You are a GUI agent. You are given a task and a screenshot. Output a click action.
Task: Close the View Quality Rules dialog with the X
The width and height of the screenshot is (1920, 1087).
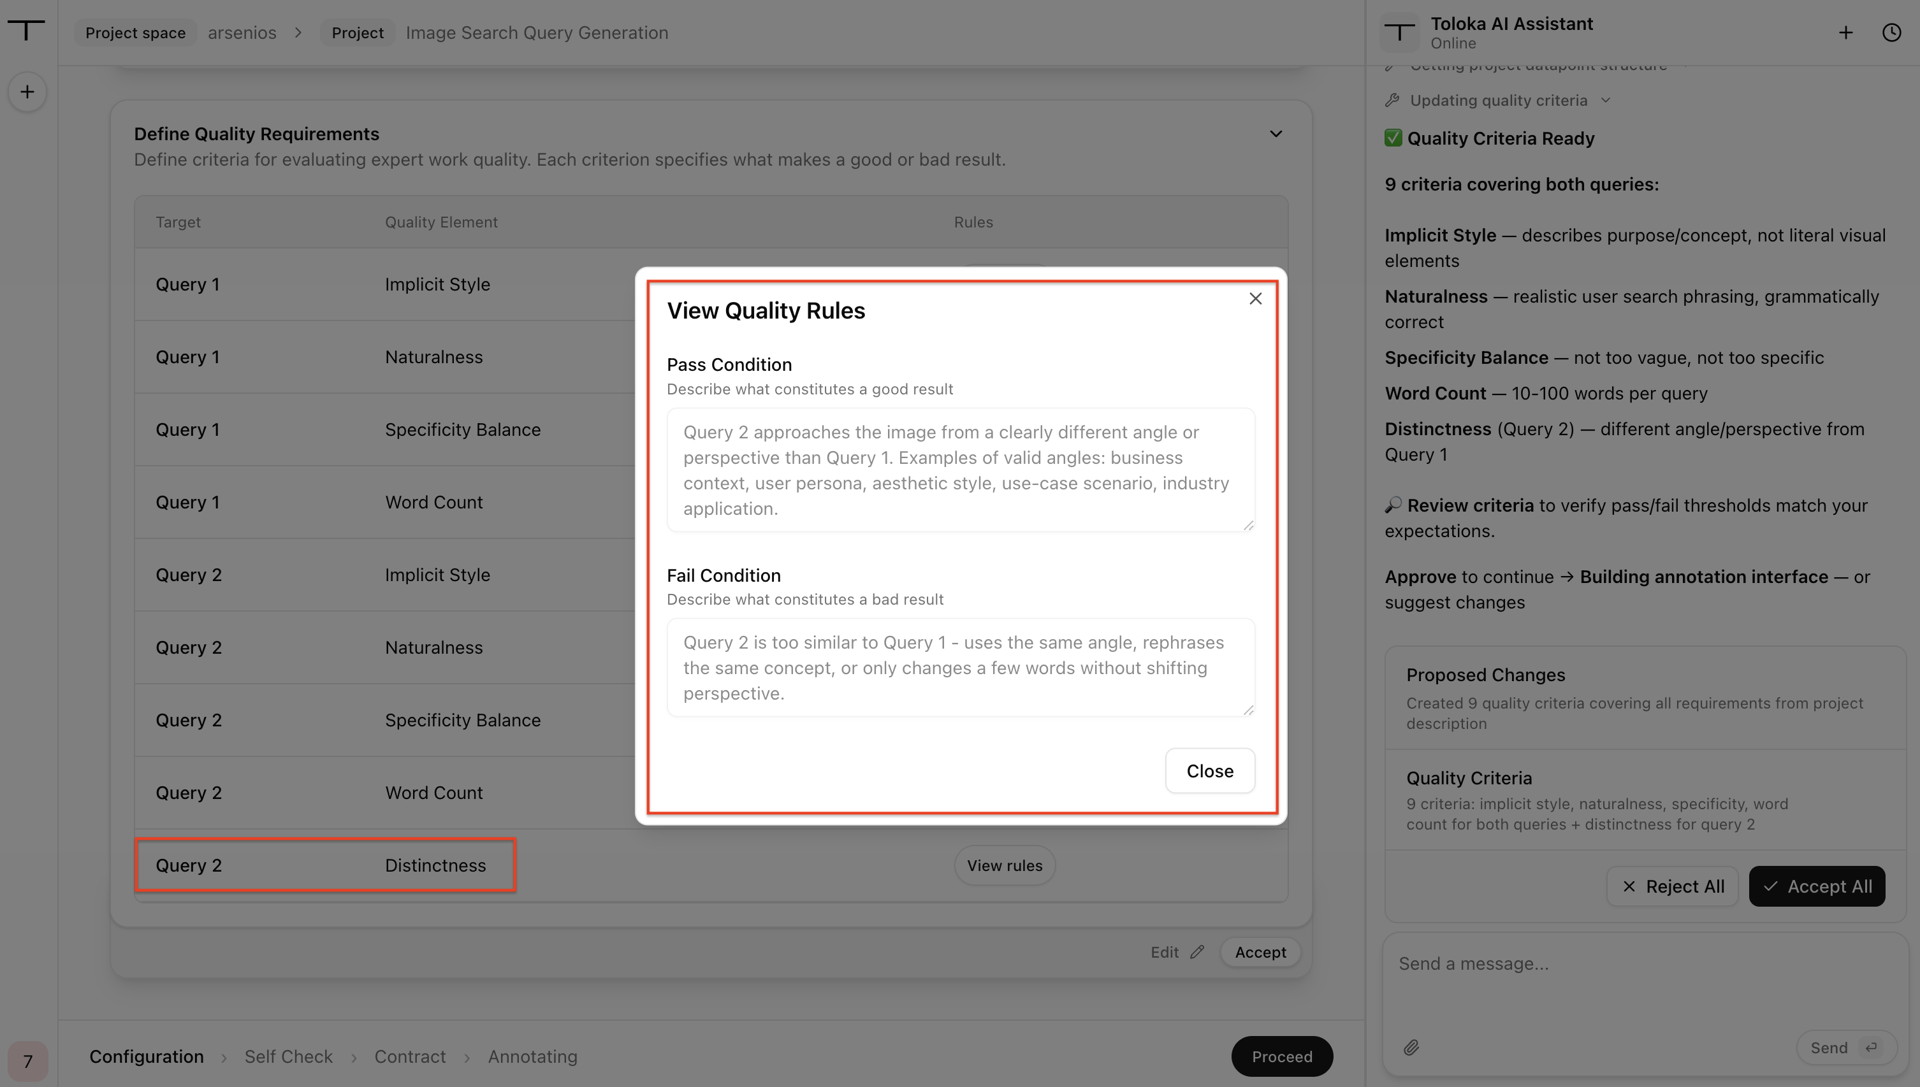(x=1255, y=299)
